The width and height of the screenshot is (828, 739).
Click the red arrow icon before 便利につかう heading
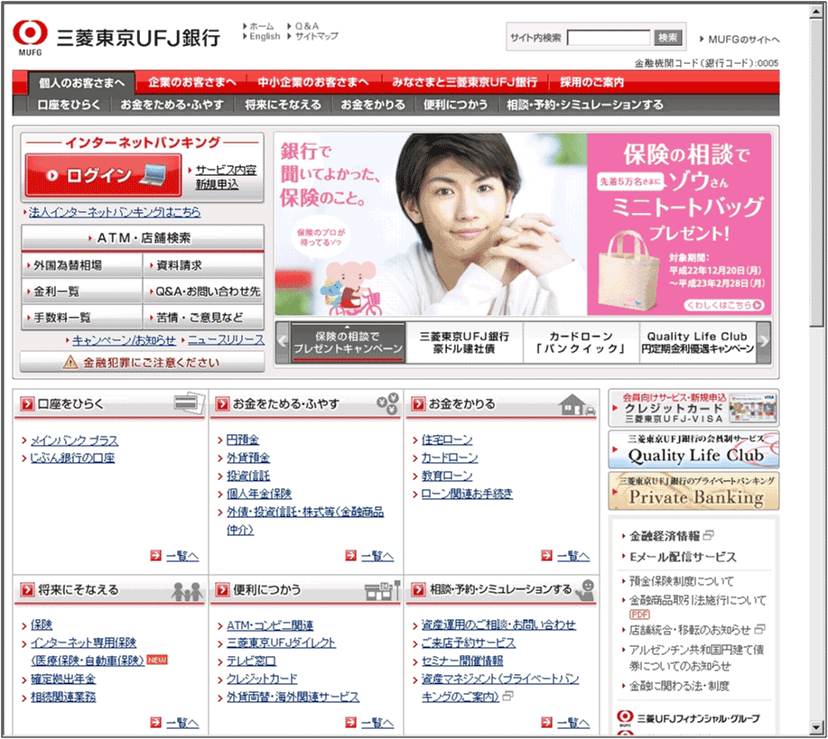222,589
